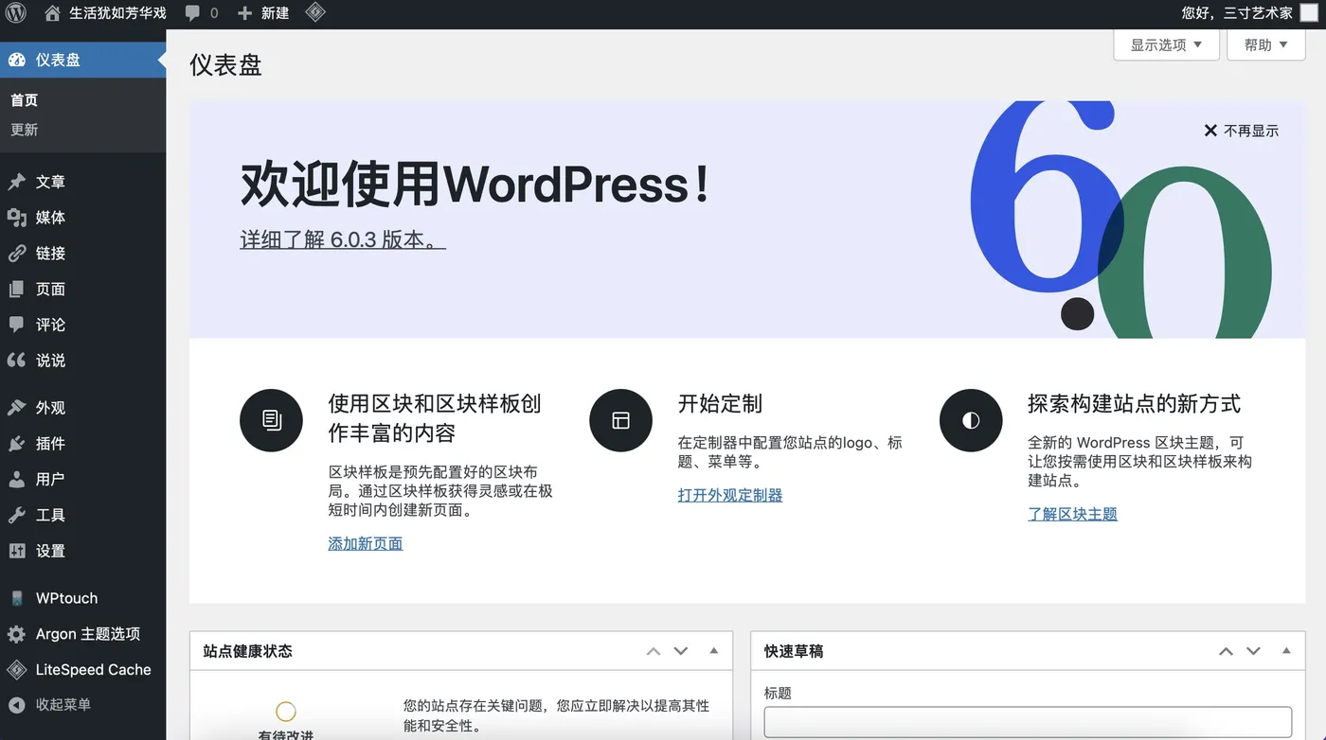This screenshot has width=1326, height=740.
Task: Move 站点健康状态 panel down
Action: 681,651
